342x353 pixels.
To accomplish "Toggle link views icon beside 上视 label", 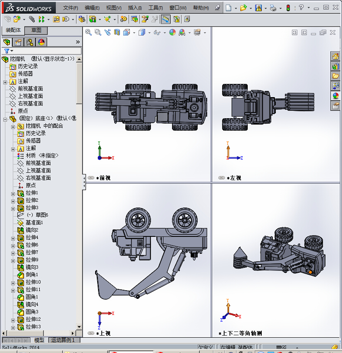I will pos(91,333).
